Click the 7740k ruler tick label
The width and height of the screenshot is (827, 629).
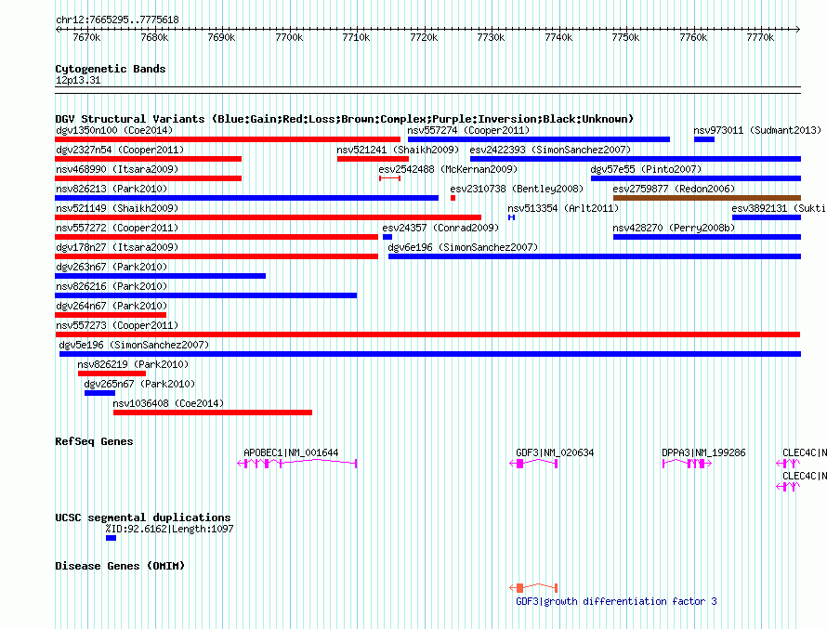click(558, 37)
